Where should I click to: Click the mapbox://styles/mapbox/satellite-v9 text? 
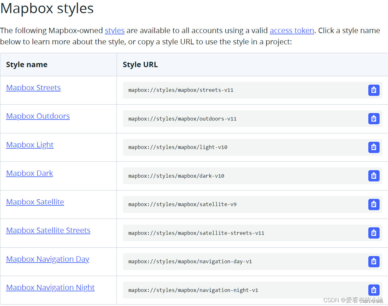pos(182,205)
